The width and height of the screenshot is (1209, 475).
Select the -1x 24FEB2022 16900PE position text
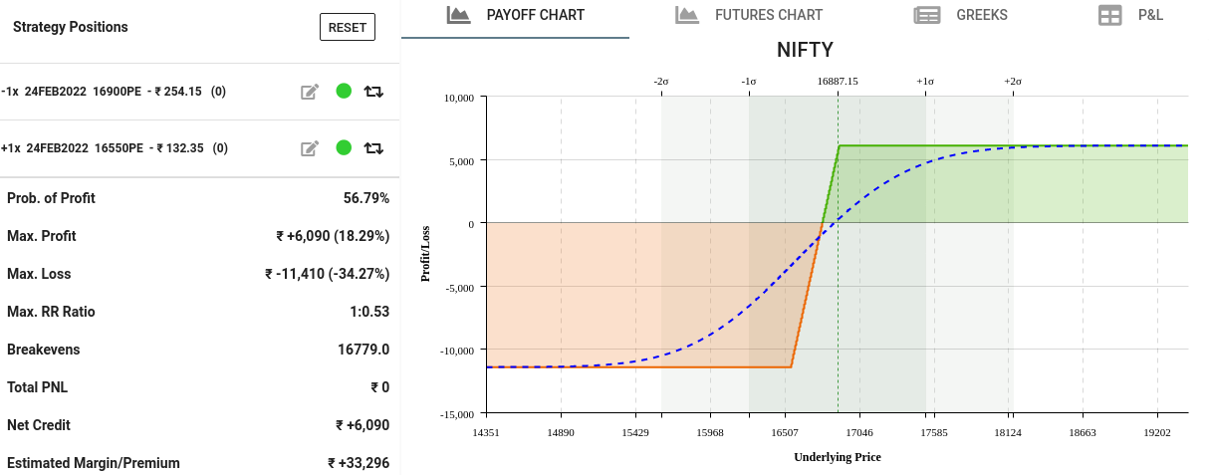point(114,92)
